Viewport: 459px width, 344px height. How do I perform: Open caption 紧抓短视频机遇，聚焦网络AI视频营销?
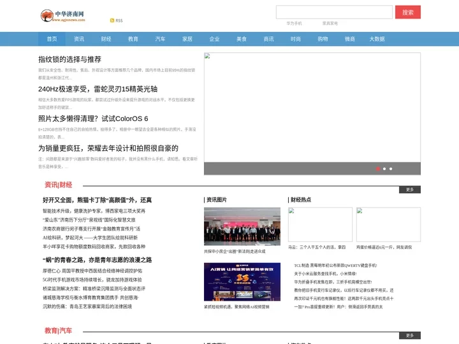tap(237, 307)
